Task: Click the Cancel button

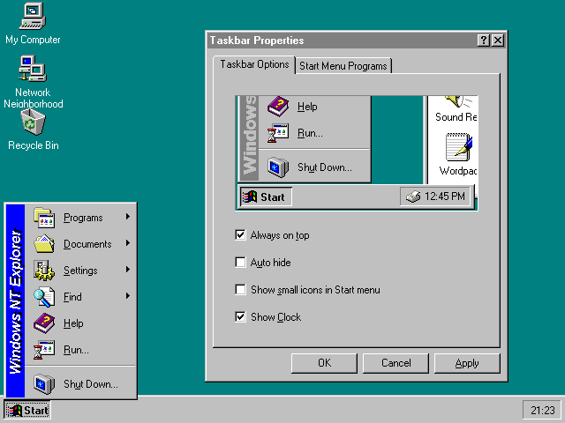Action: pyautogui.click(x=395, y=363)
